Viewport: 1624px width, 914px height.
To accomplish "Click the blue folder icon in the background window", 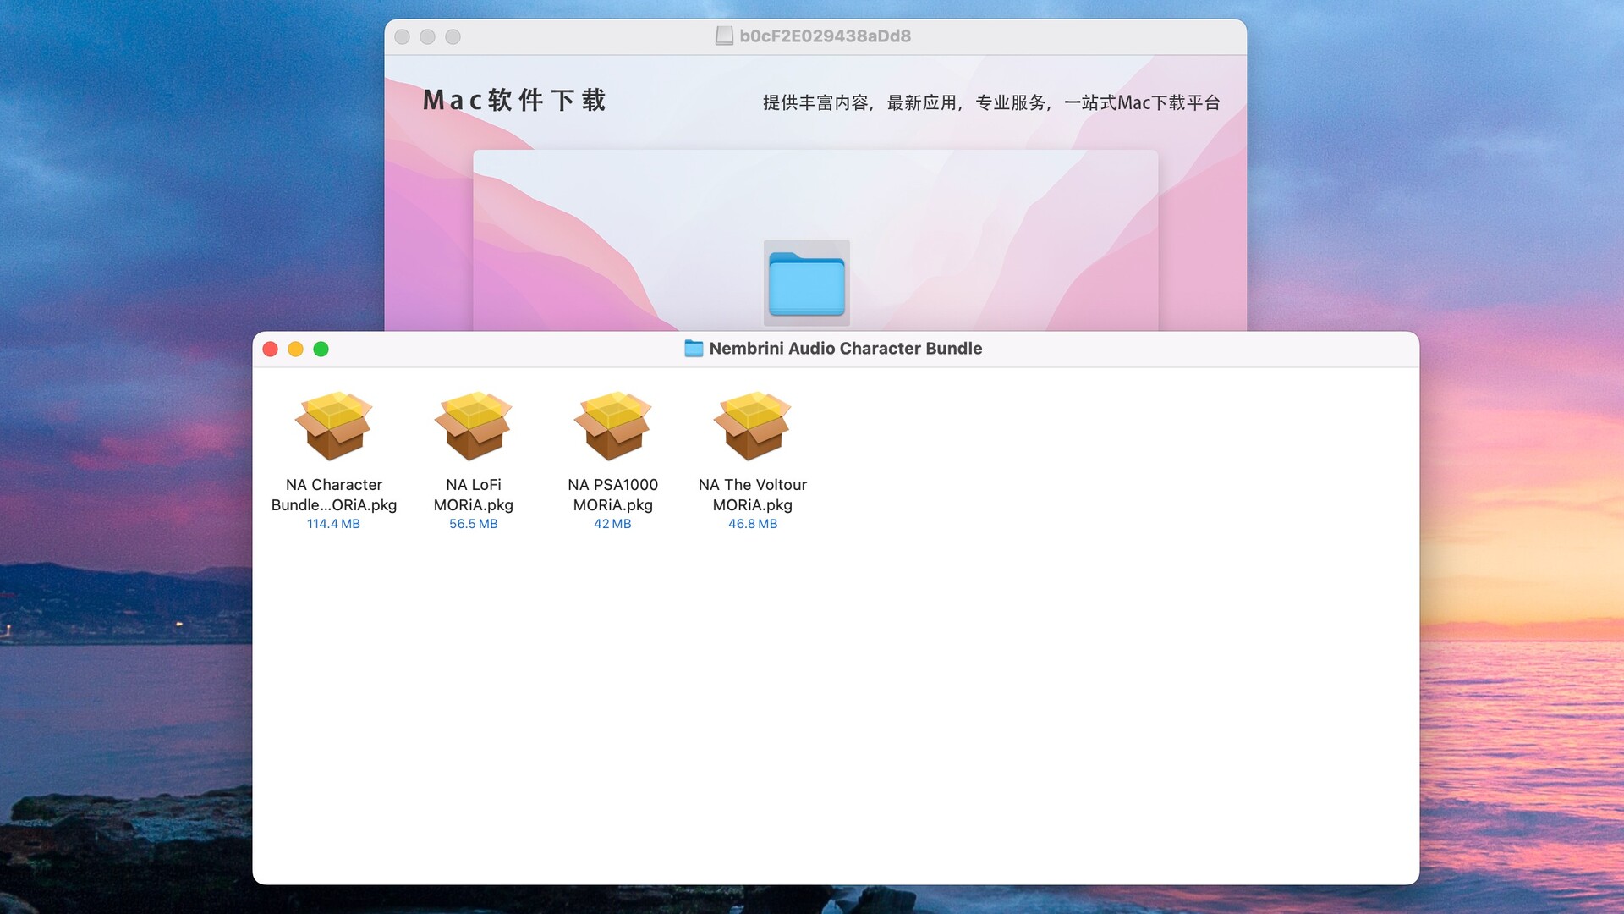I will pyautogui.click(x=807, y=284).
